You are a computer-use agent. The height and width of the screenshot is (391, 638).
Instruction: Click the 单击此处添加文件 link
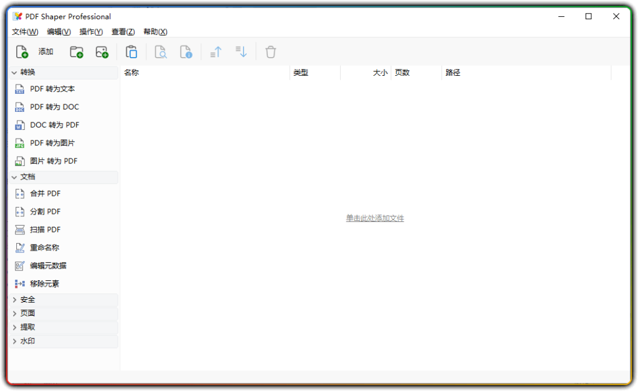pyautogui.click(x=374, y=218)
